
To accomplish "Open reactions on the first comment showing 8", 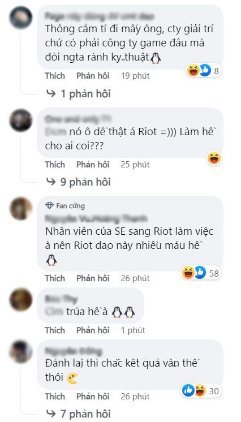I will pyautogui.click(x=204, y=71).
